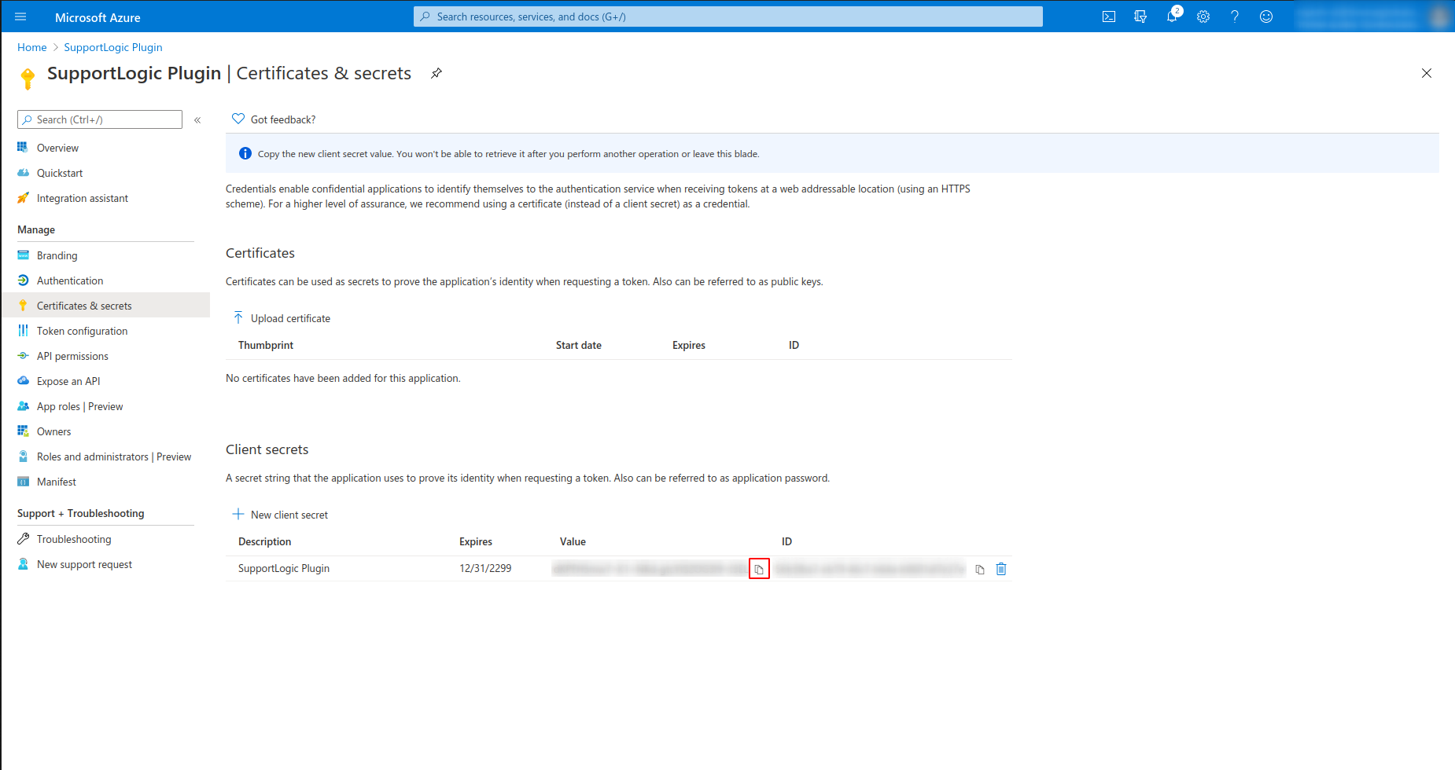Click the info icon in the notification banner
This screenshot has width=1455, height=770.
pos(245,153)
